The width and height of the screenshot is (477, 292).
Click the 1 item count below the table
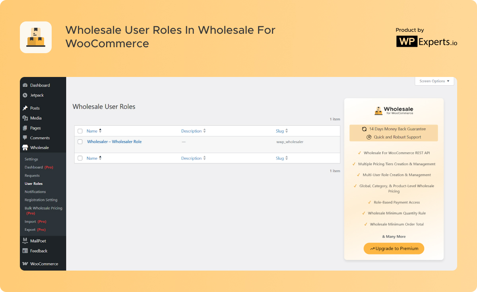pyautogui.click(x=335, y=171)
